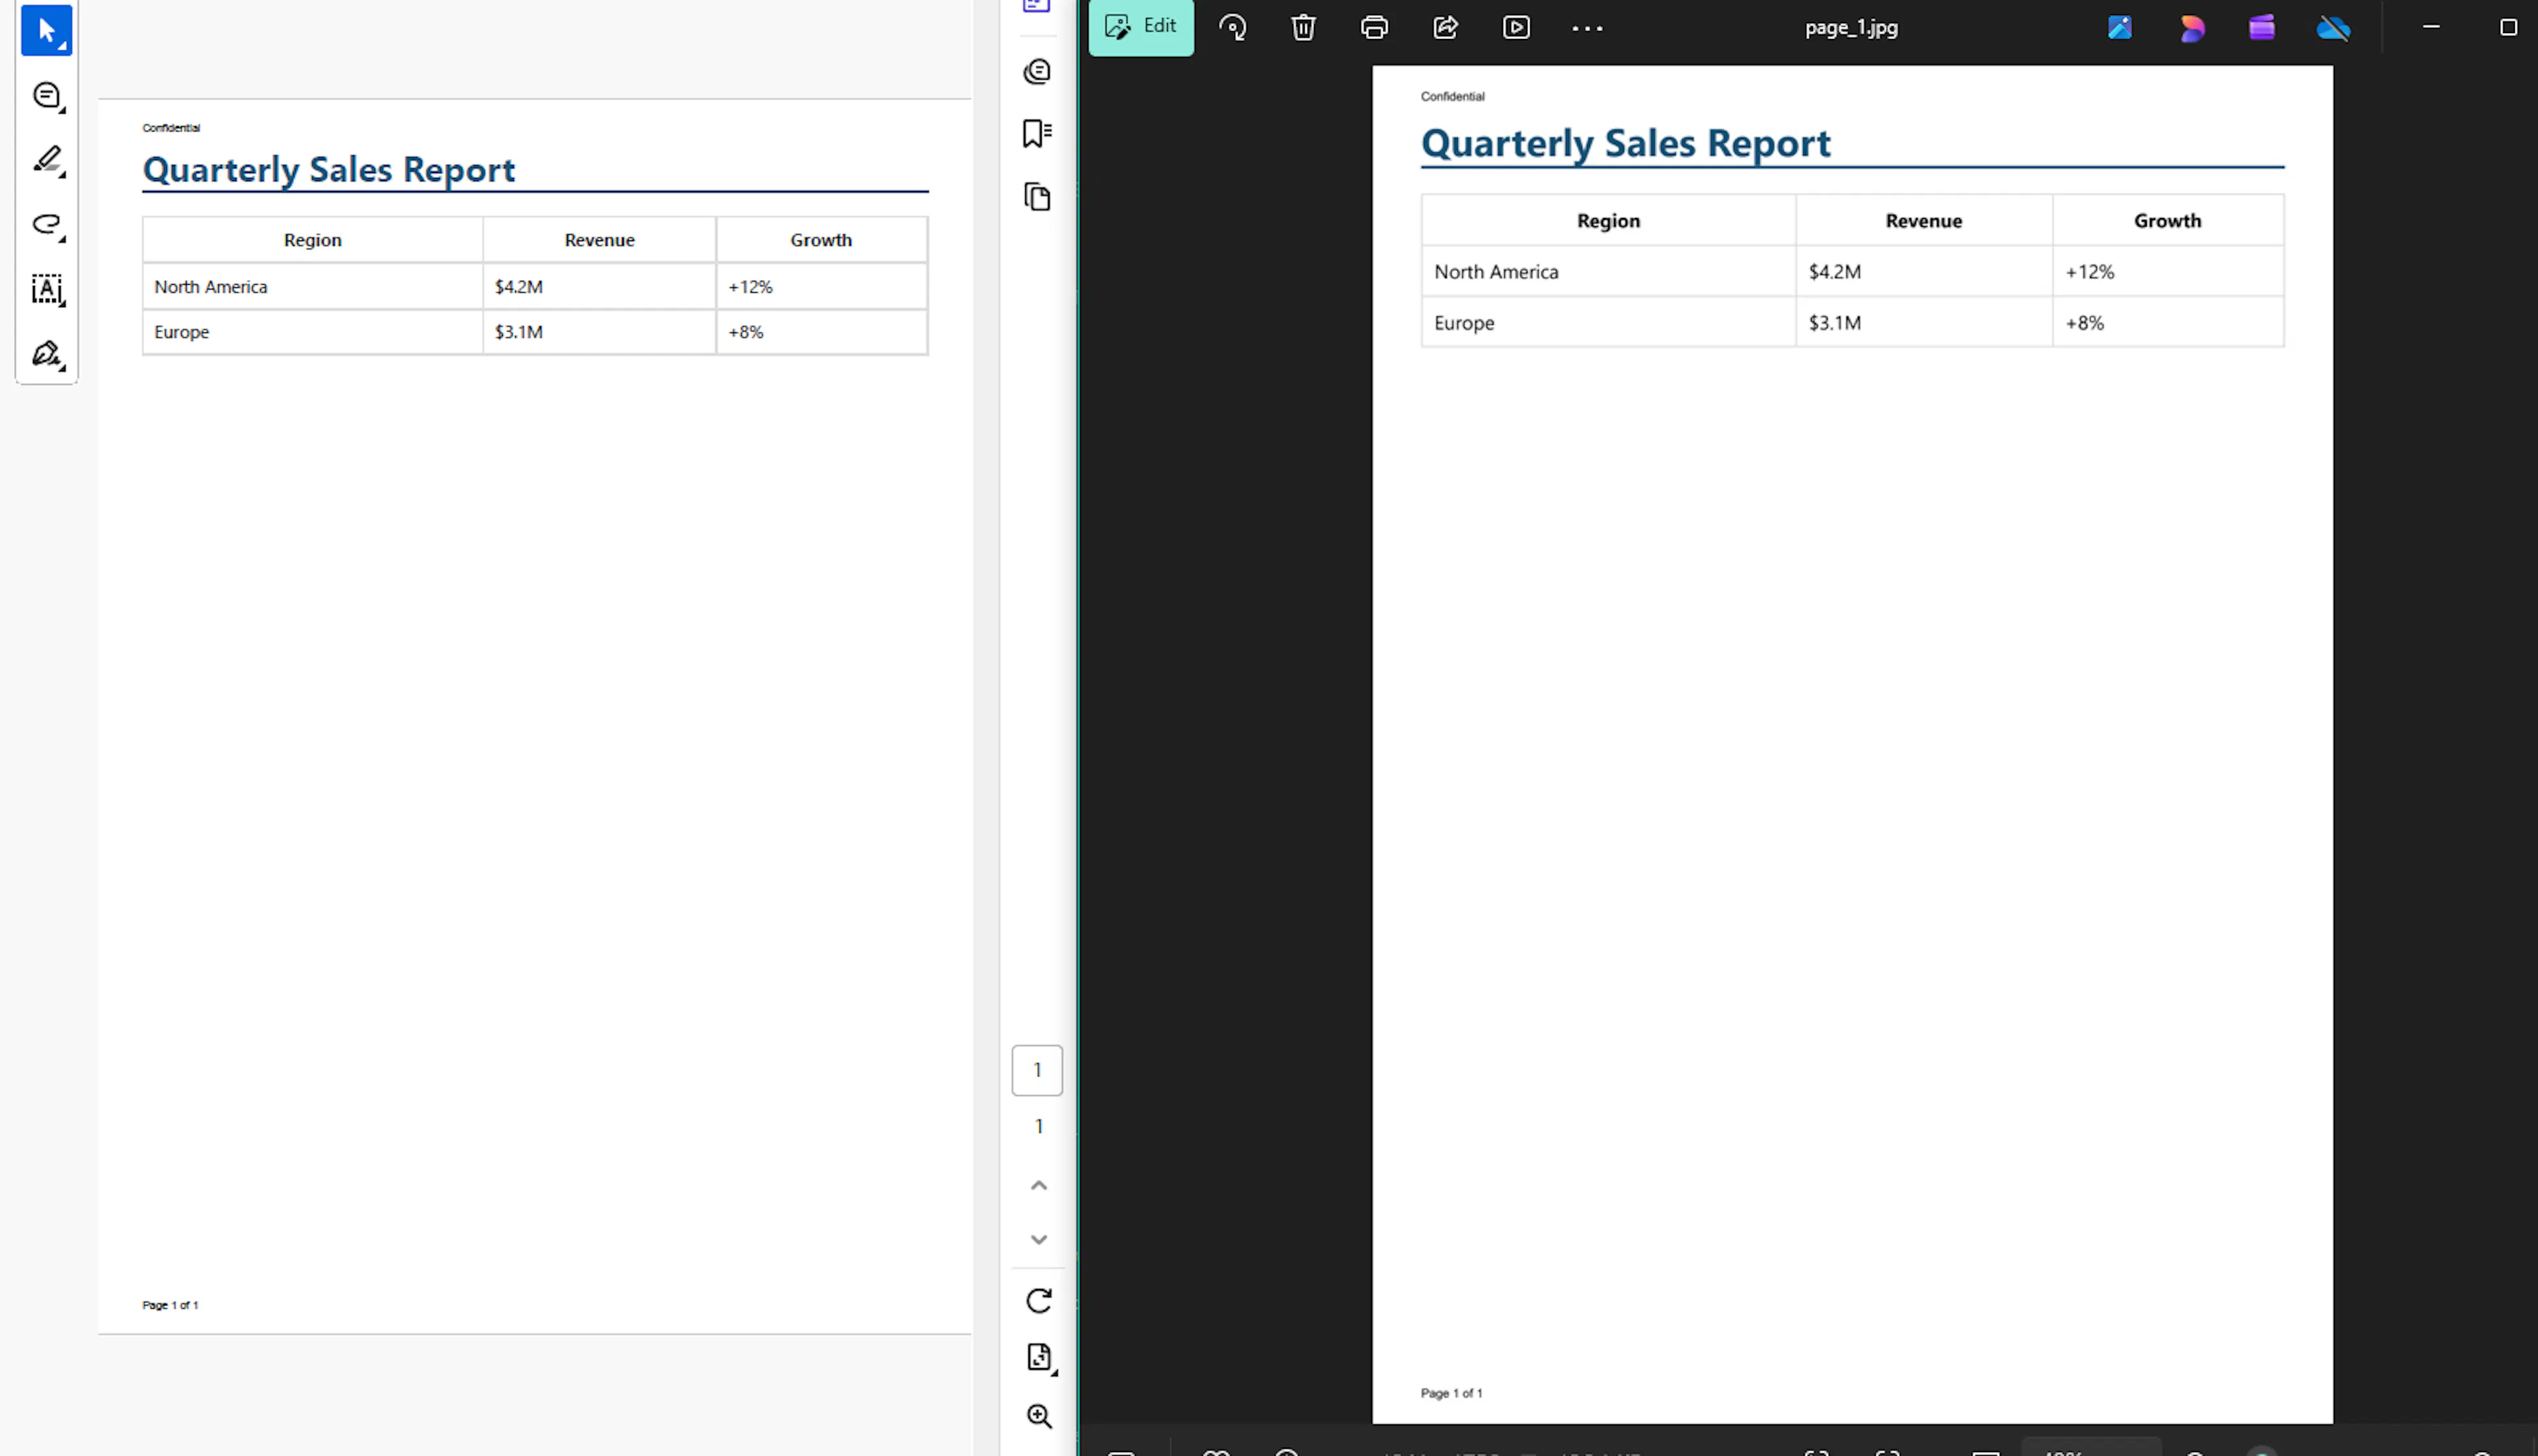Screen dimensions: 2538x1456
Task: Start slideshow with play icon
Action: click(1517, 27)
